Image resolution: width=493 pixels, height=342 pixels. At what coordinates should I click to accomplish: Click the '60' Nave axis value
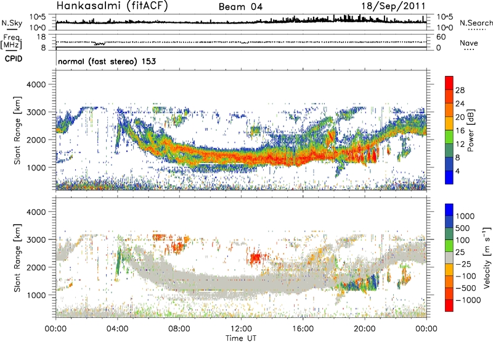click(x=441, y=37)
